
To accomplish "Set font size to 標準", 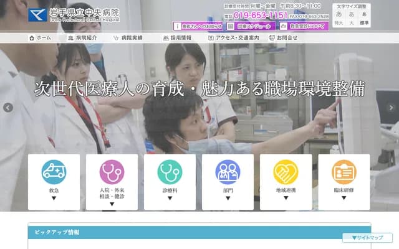I will coord(363,18).
